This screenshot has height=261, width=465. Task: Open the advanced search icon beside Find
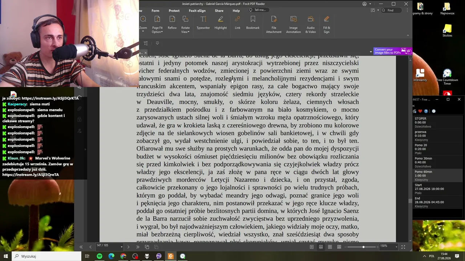pos(372,10)
